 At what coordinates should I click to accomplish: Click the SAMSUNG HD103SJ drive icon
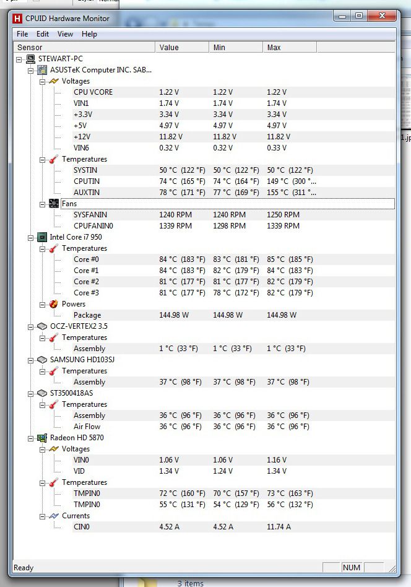(x=42, y=360)
